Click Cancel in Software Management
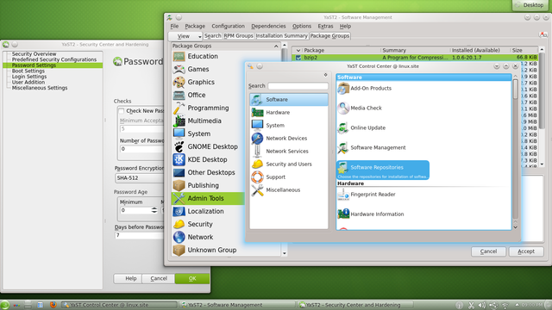The height and width of the screenshot is (310, 552). (489, 251)
